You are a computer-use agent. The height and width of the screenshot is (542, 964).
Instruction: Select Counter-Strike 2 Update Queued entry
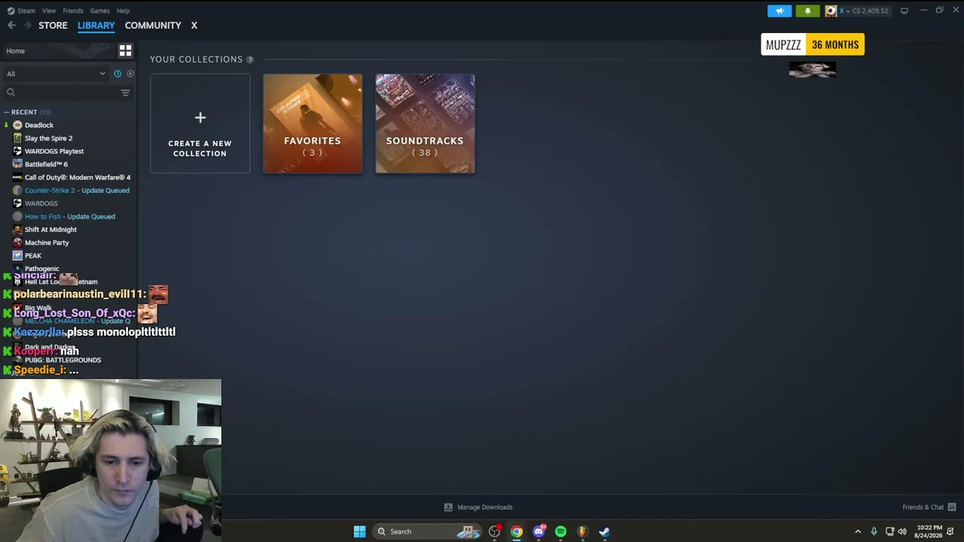[77, 190]
